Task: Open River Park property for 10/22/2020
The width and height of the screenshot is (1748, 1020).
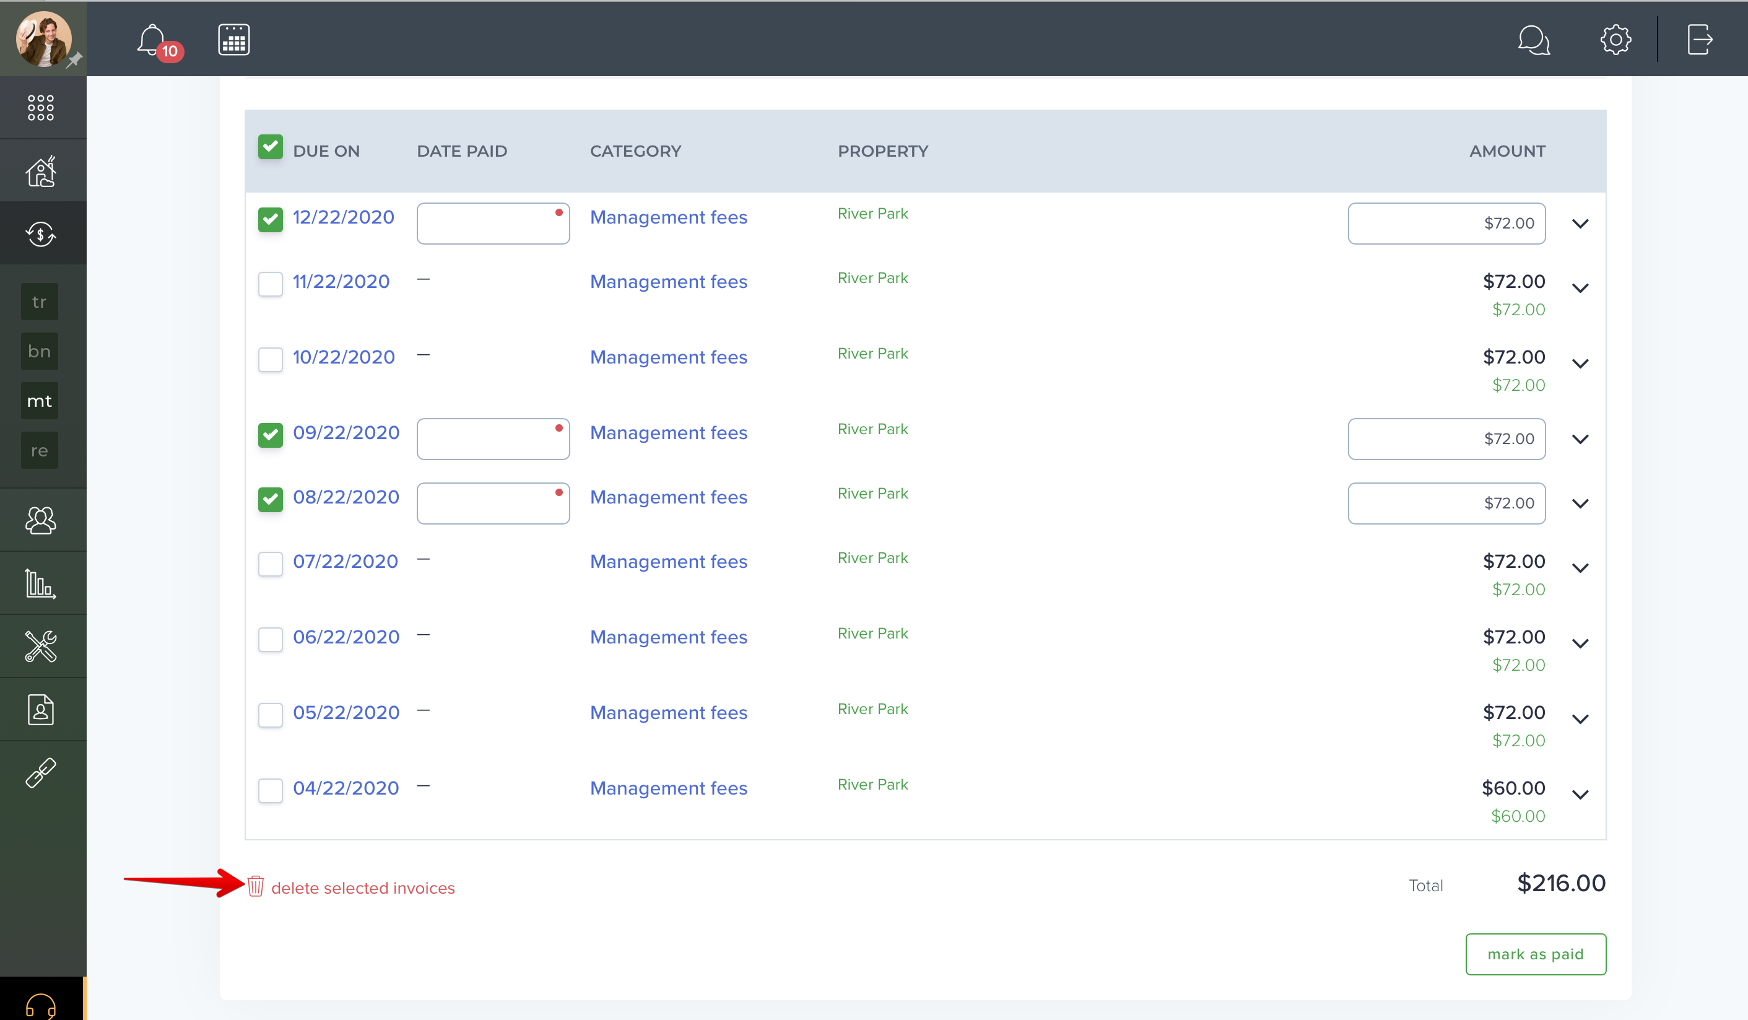Action: coord(872,353)
